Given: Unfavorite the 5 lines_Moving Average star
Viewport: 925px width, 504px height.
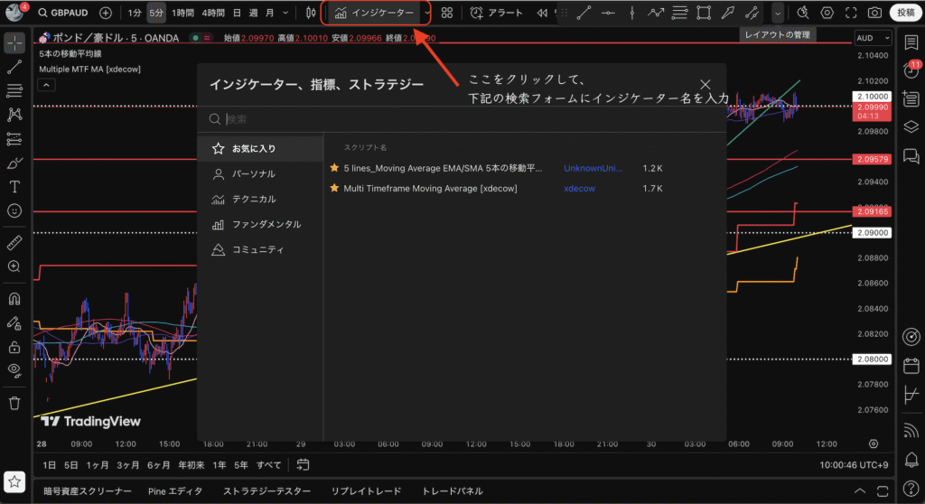Looking at the screenshot, I should pos(334,168).
